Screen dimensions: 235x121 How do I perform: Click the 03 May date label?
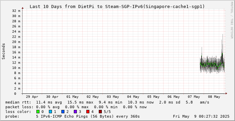point(113,97)
